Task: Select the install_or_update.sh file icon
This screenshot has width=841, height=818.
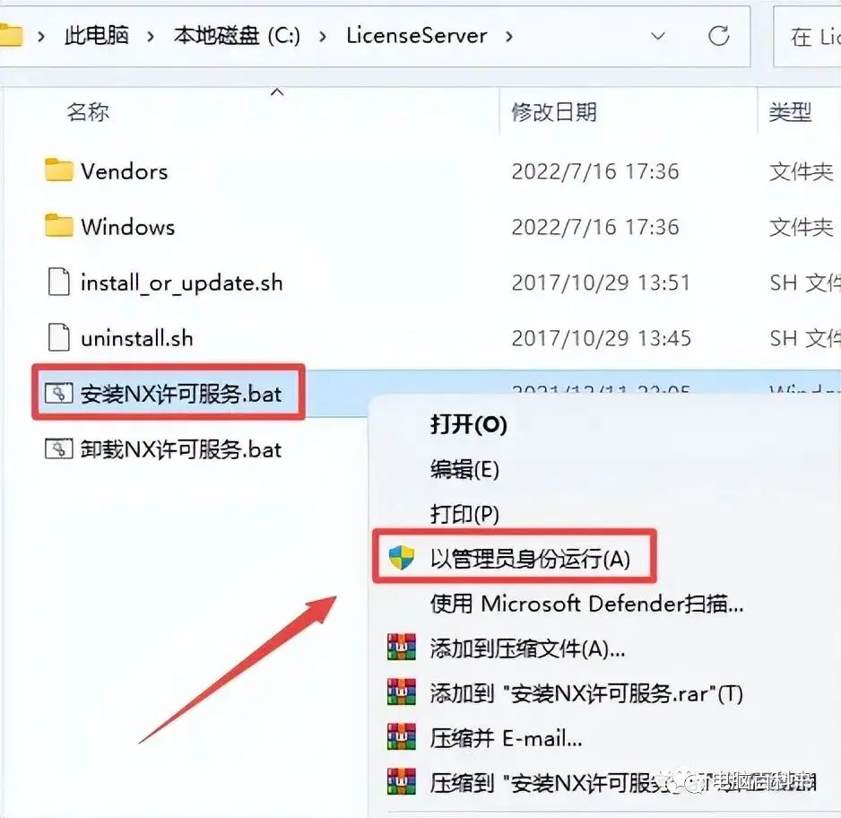Action: 58,282
